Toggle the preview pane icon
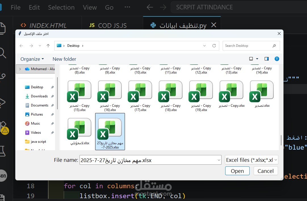 [x=266, y=59]
